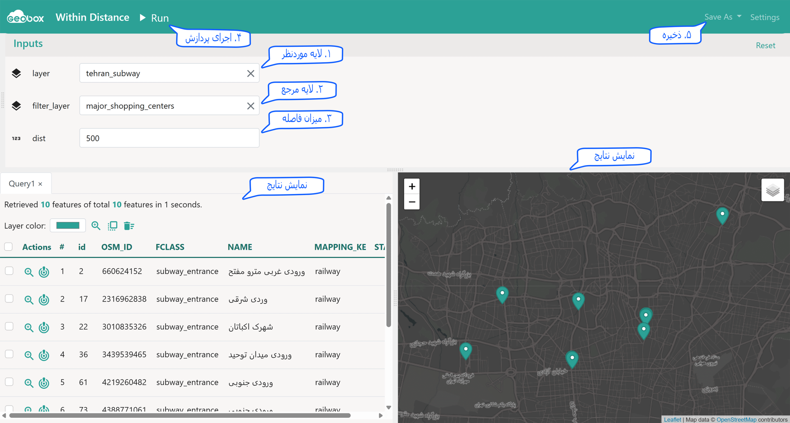Zoom to feature with id 17
Screen dimensions: 790x423
[29, 300]
